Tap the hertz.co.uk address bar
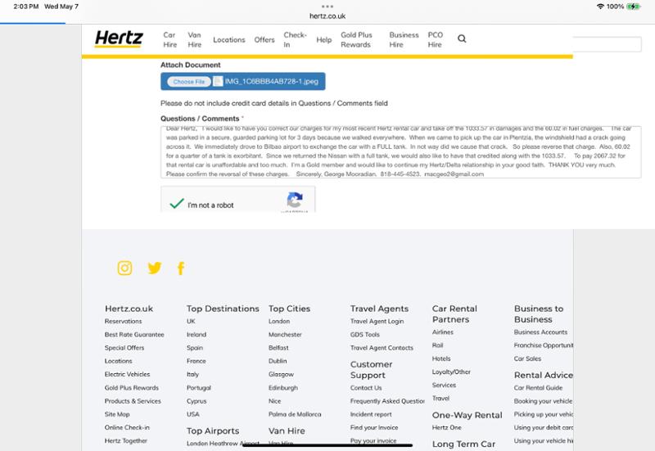655x451 pixels. [327, 16]
